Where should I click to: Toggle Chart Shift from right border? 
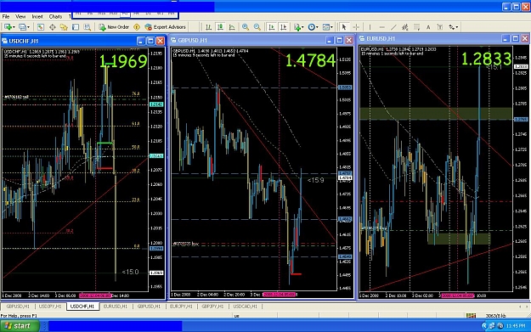tap(283, 27)
